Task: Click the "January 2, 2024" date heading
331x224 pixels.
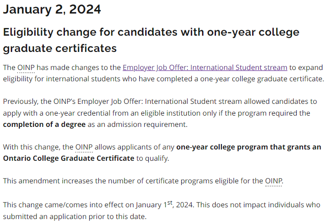Action: tap(52, 9)
